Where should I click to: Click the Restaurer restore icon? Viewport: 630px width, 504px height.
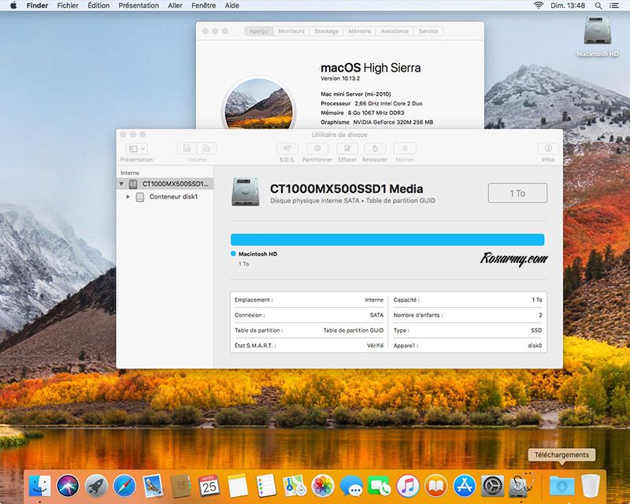(x=375, y=149)
